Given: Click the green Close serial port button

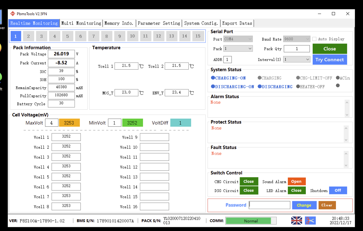Looking at the screenshot, I should 330,49.
